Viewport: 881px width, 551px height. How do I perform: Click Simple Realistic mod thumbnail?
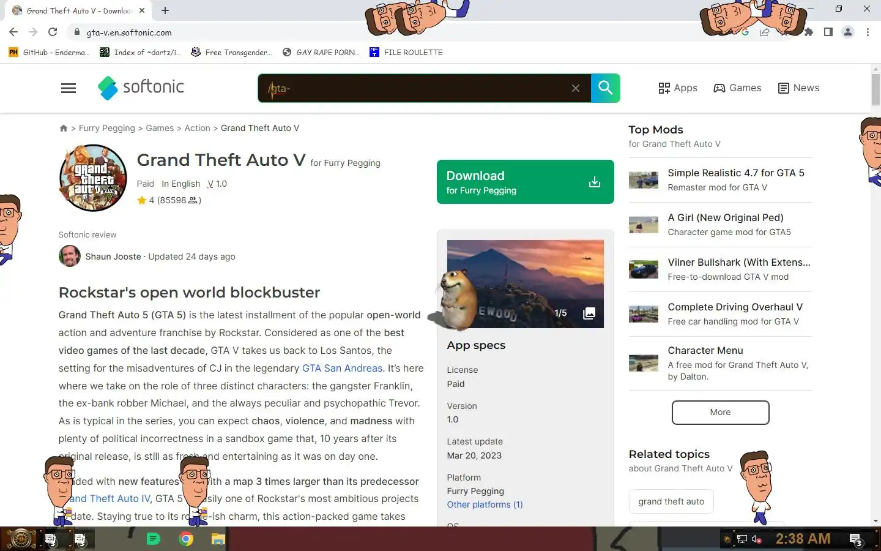[644, 180]
